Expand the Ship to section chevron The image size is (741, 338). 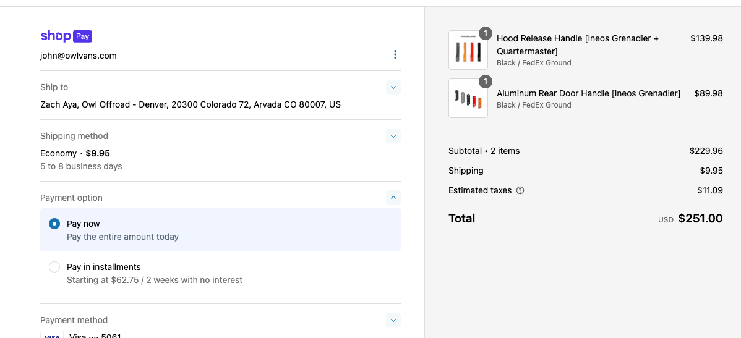(x=393, y=87)
